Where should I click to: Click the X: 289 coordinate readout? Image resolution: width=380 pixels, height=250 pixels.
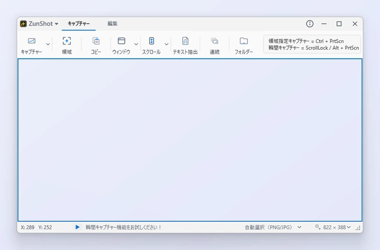pyautogui.click(x=28, y=228)
